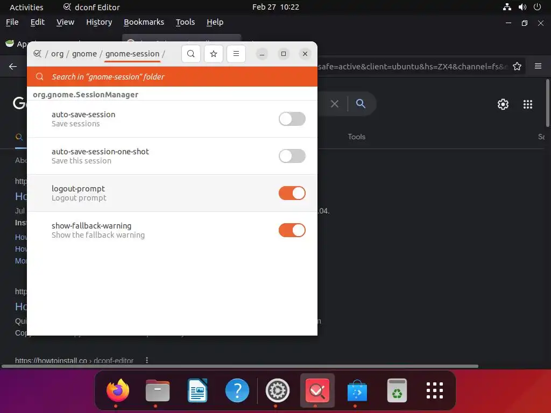551x413 pixels.
Task: Bookmark the page with URL bar star
Action: [x=517, y=66]
